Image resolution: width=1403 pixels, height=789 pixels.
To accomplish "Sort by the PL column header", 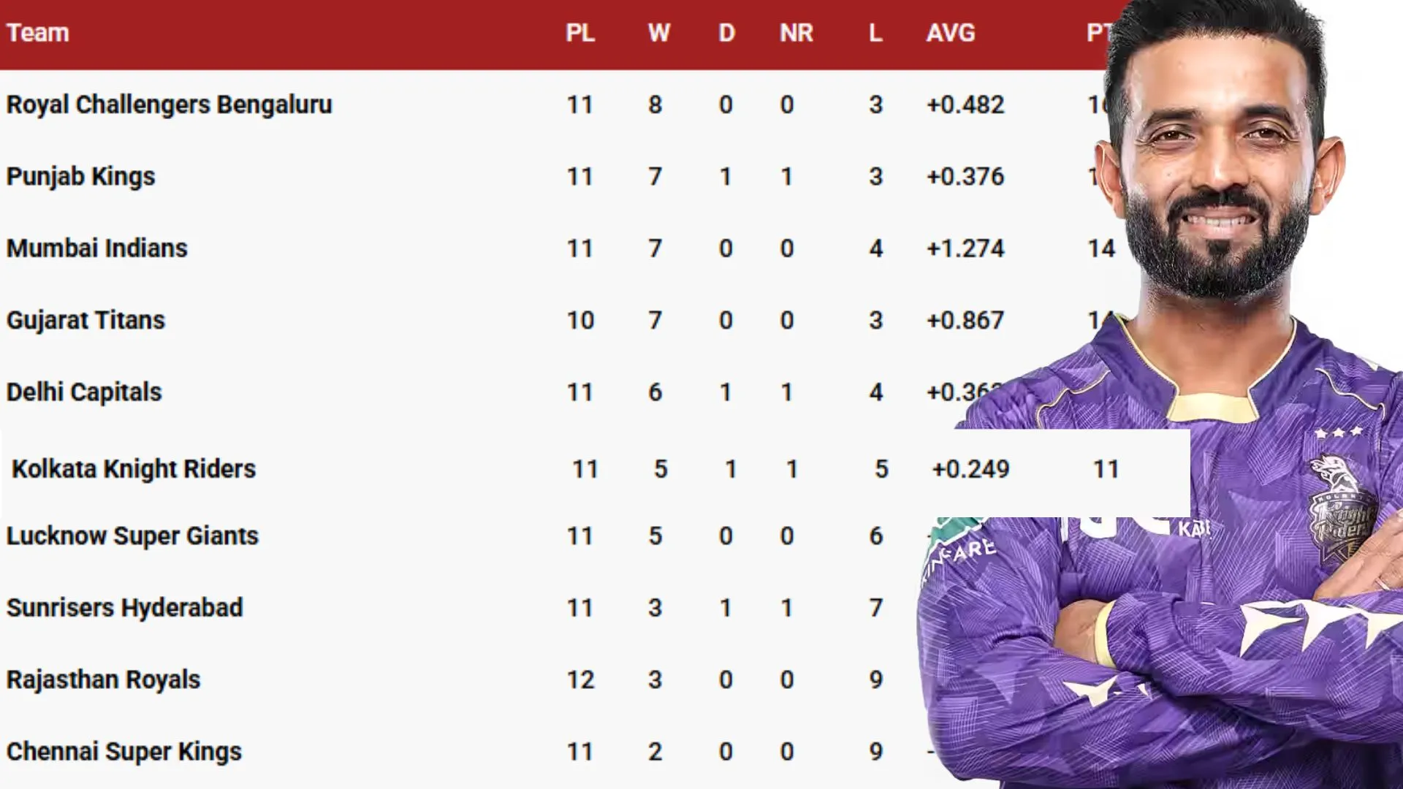I will tap(580, 33).
